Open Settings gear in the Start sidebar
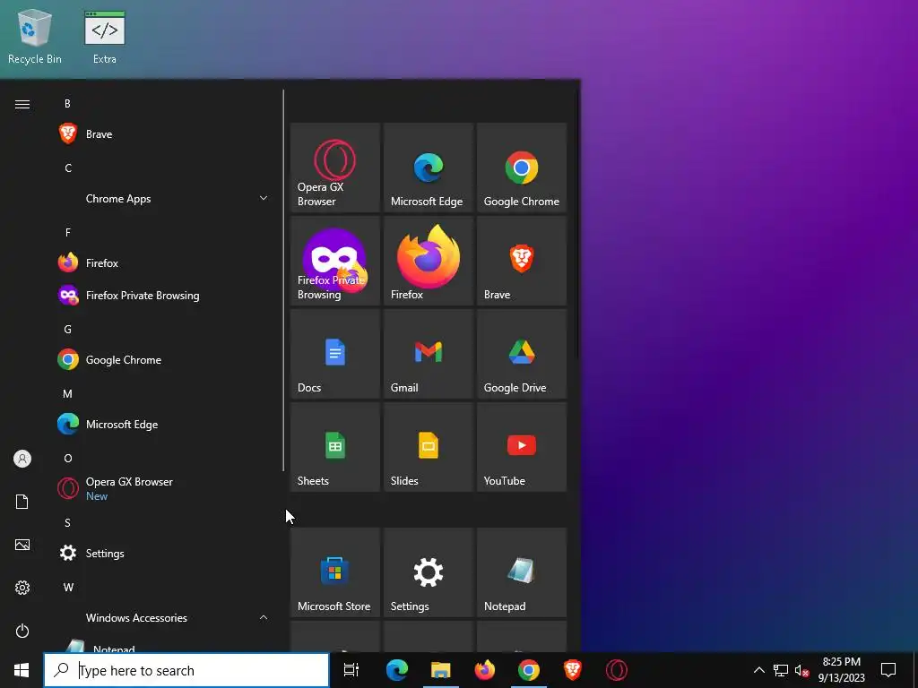918x688 pixels. [22, 588]
